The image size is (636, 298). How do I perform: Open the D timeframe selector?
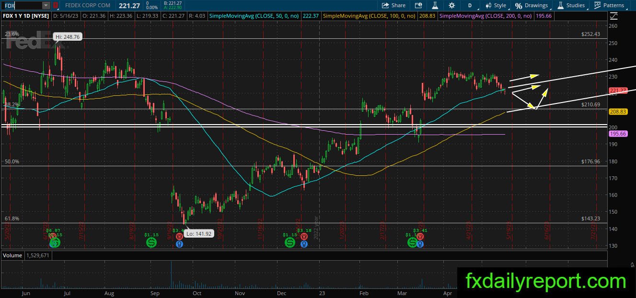(x=470, y=5)
